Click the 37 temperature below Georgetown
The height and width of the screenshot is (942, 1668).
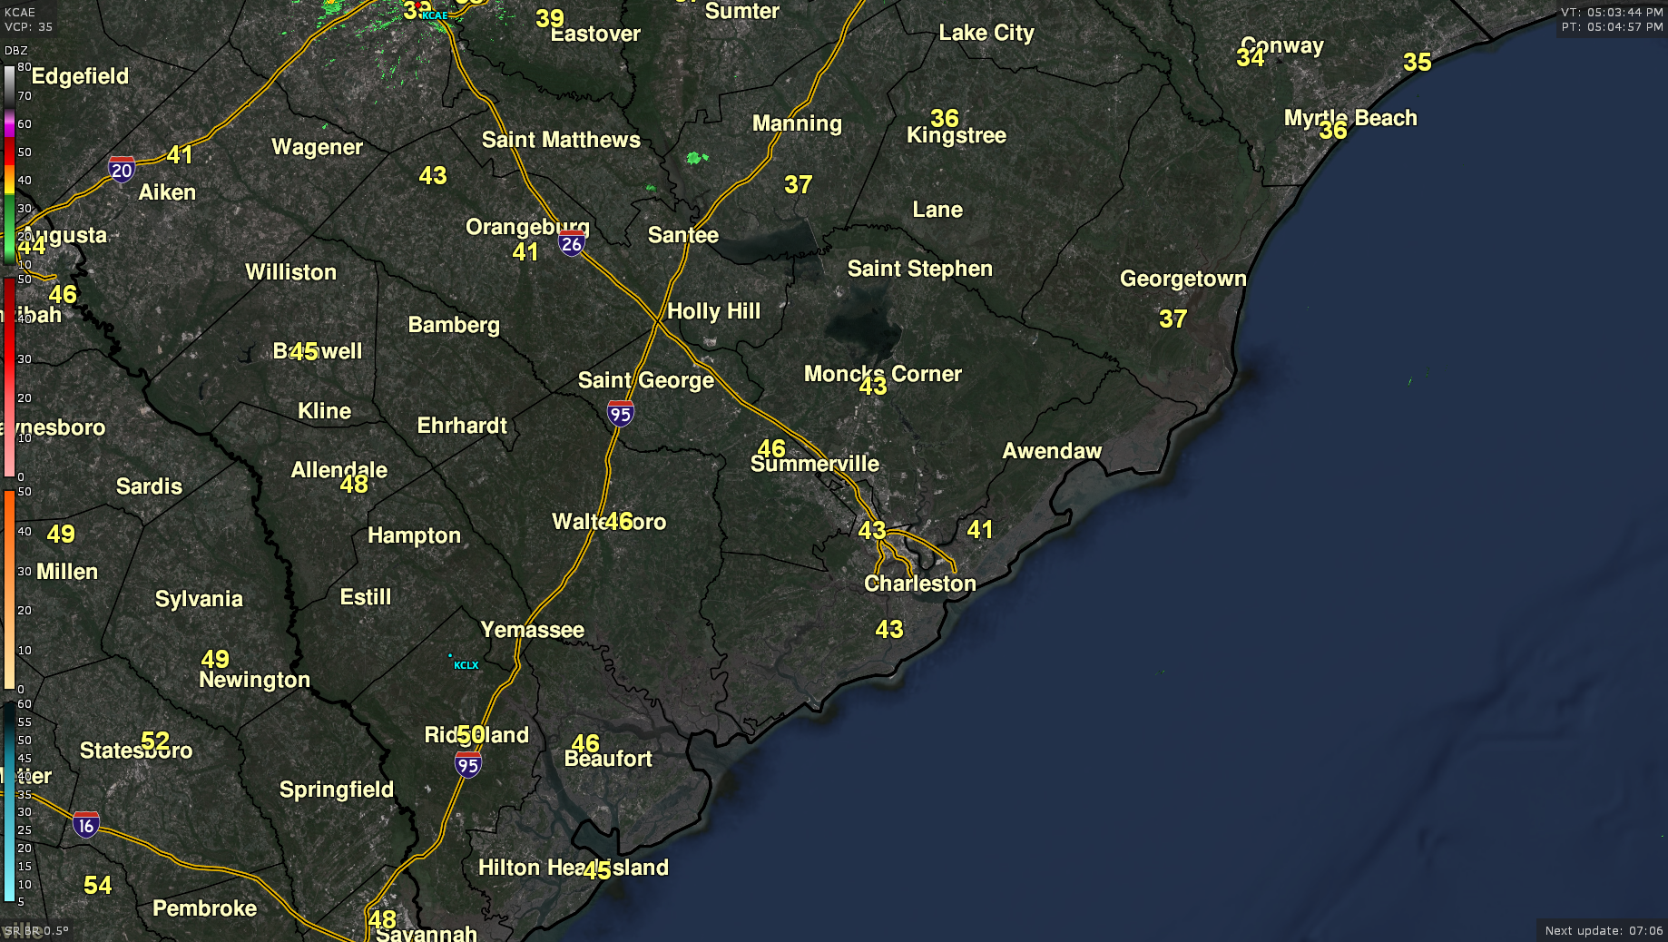click(1173, 319)
